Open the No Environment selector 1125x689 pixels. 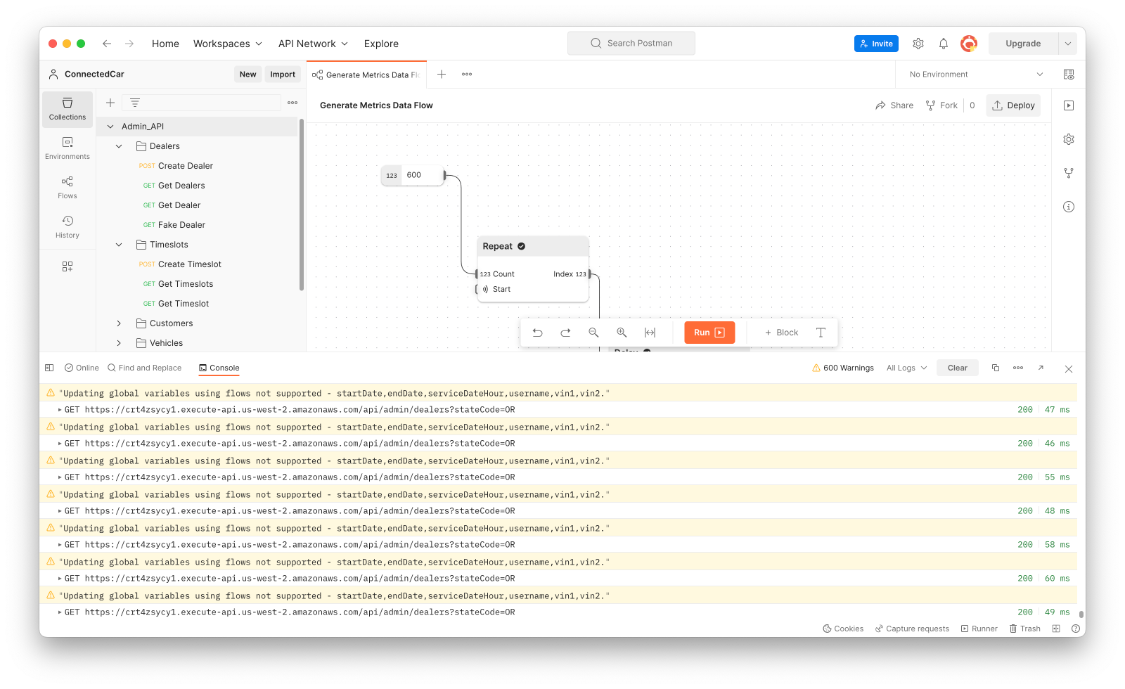[x=976, y=75]
